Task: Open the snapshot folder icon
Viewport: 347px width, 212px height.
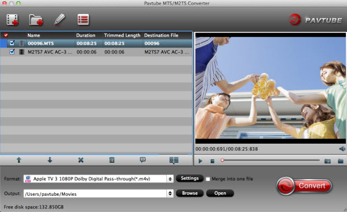Action: tap(341, 161)
